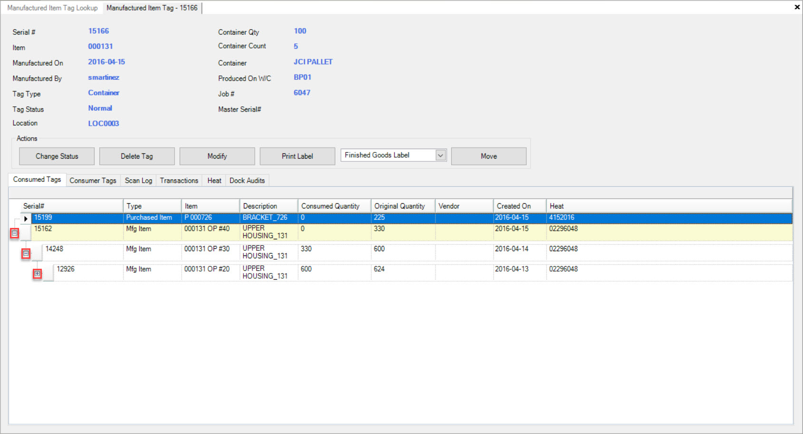Select the row with serial 14248
The height and width of the screenshot is (434, 803).
(x=417, y=253)
